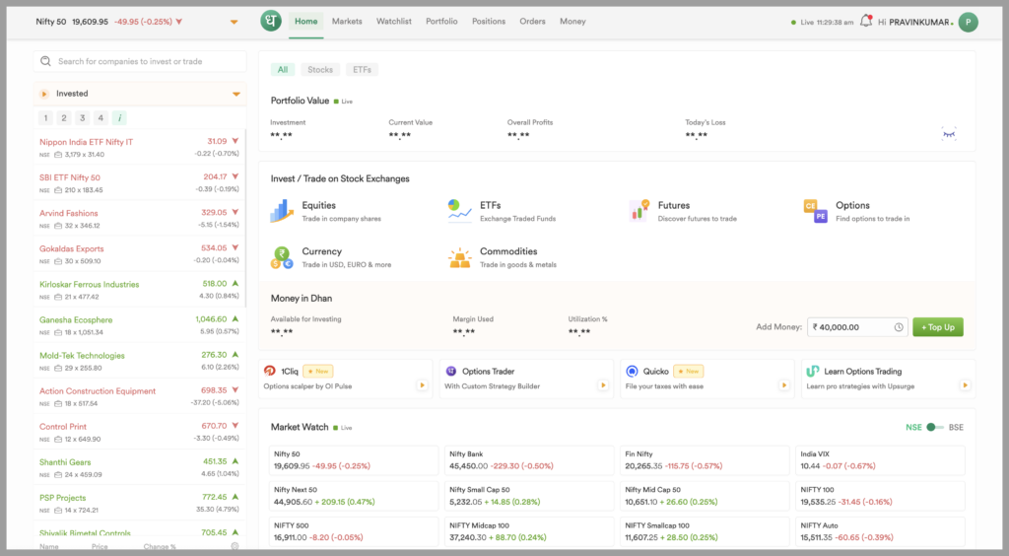Select the Stocks filter chip
This screenshot has width=1009, height=556.
(320, 69)
